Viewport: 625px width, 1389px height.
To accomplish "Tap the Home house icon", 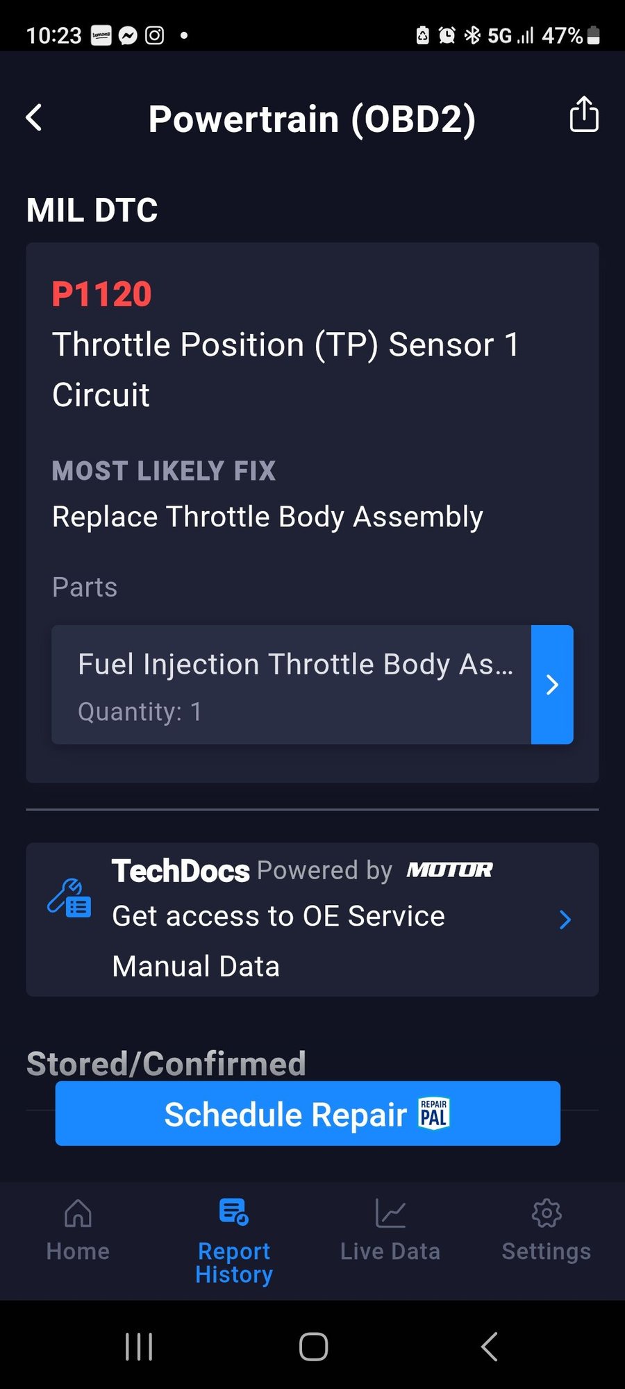I will pyautogui.click(x=78, y=1214).
